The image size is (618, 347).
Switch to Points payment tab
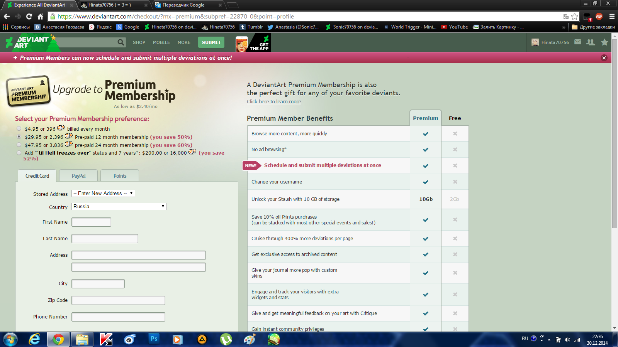point(120,176)
